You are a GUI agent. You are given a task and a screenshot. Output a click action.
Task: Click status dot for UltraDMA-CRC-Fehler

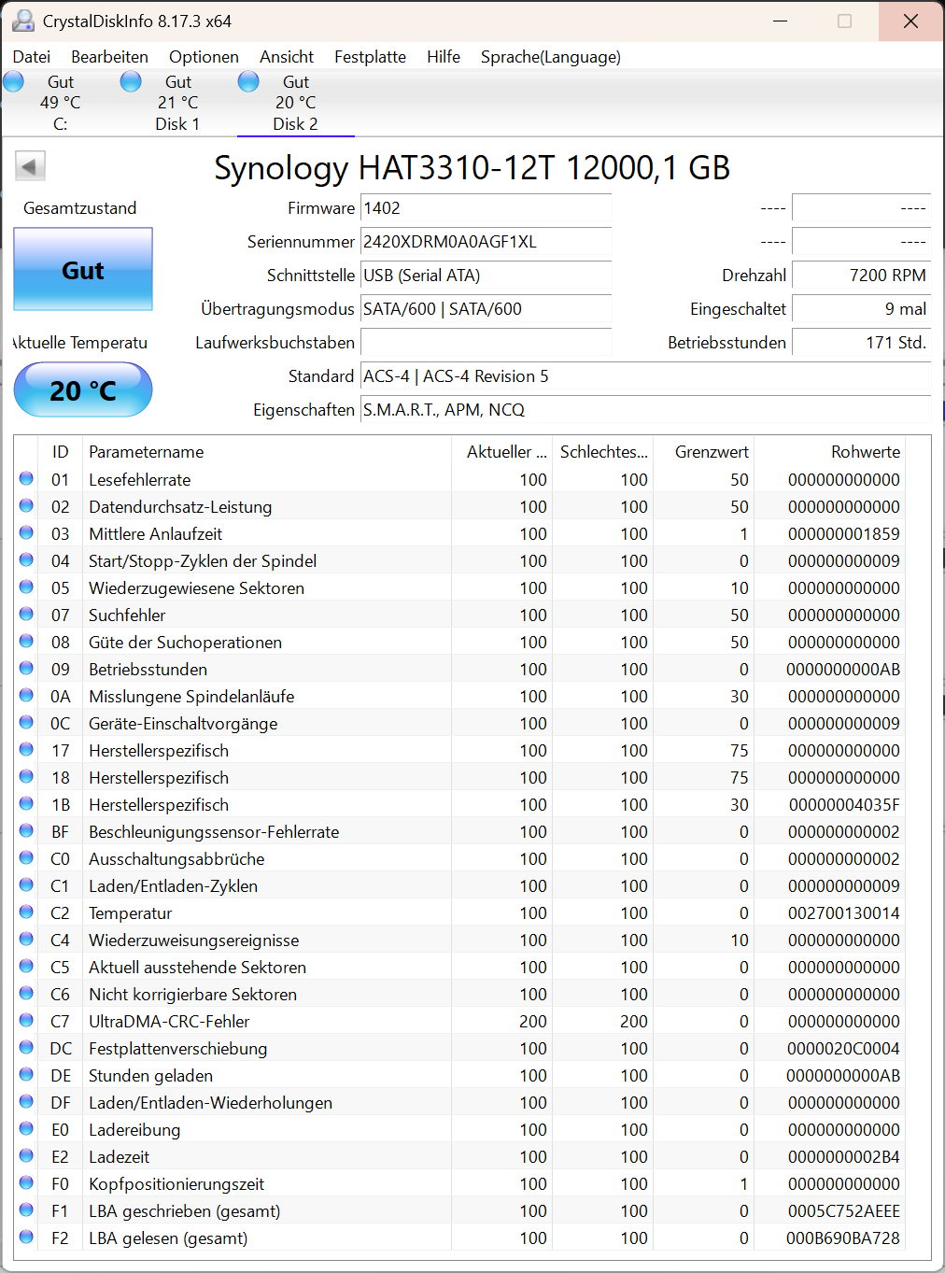(26, 1020)
